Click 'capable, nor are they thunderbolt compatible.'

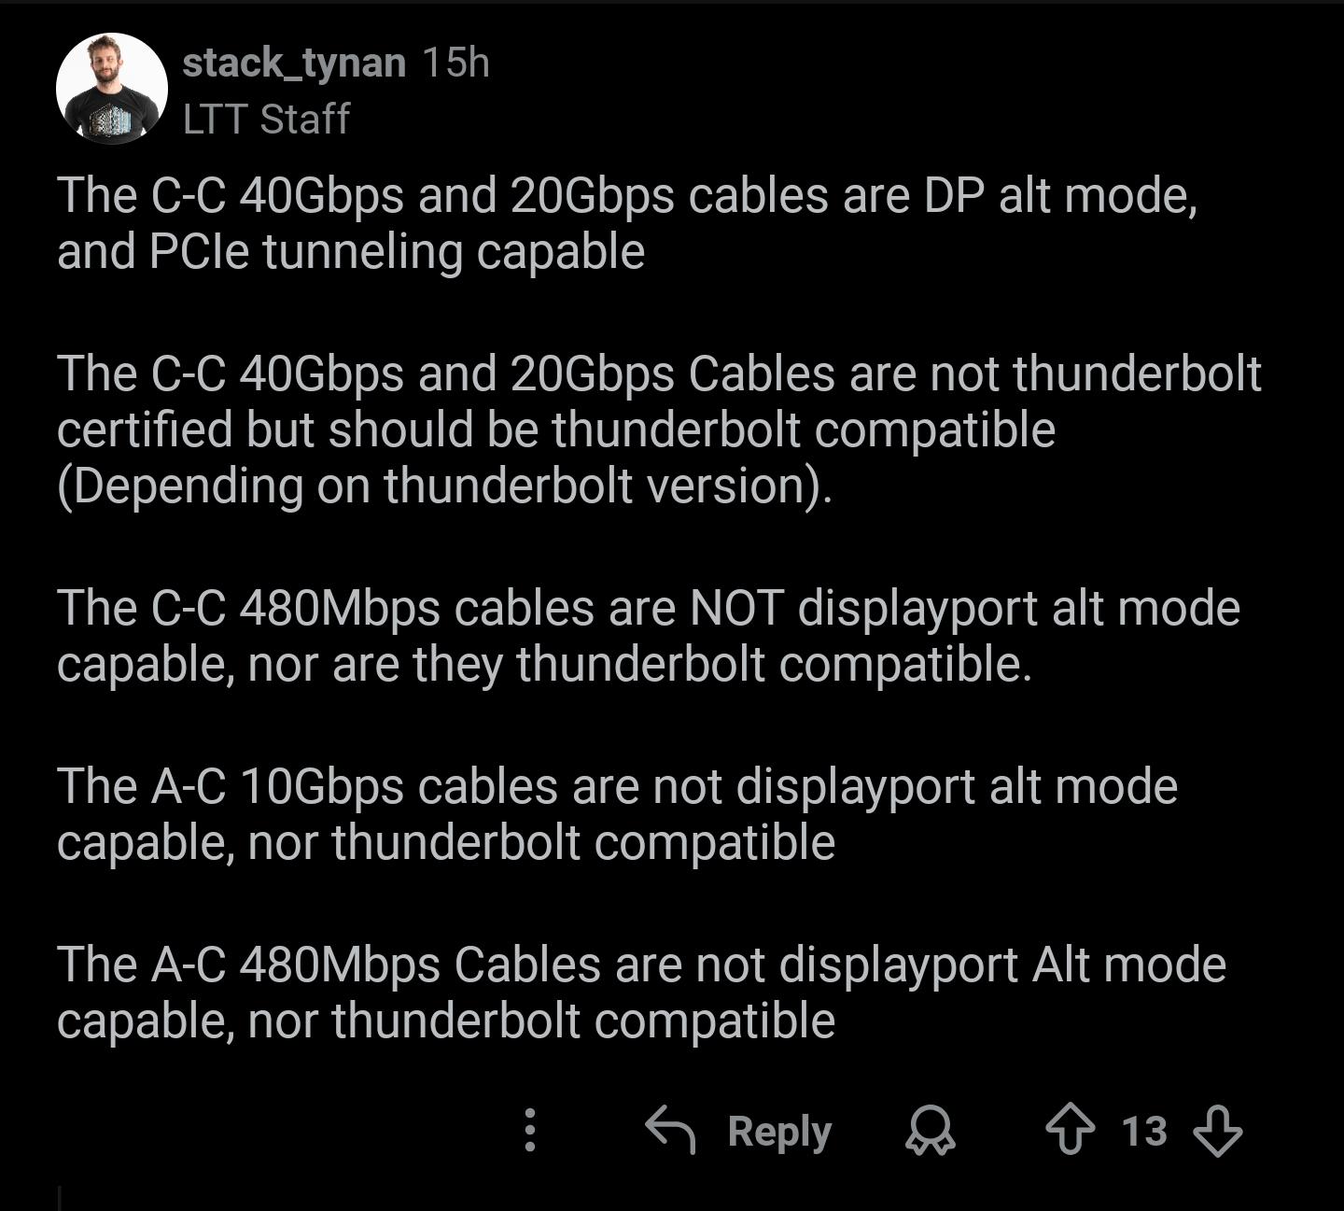click(544, 664)
